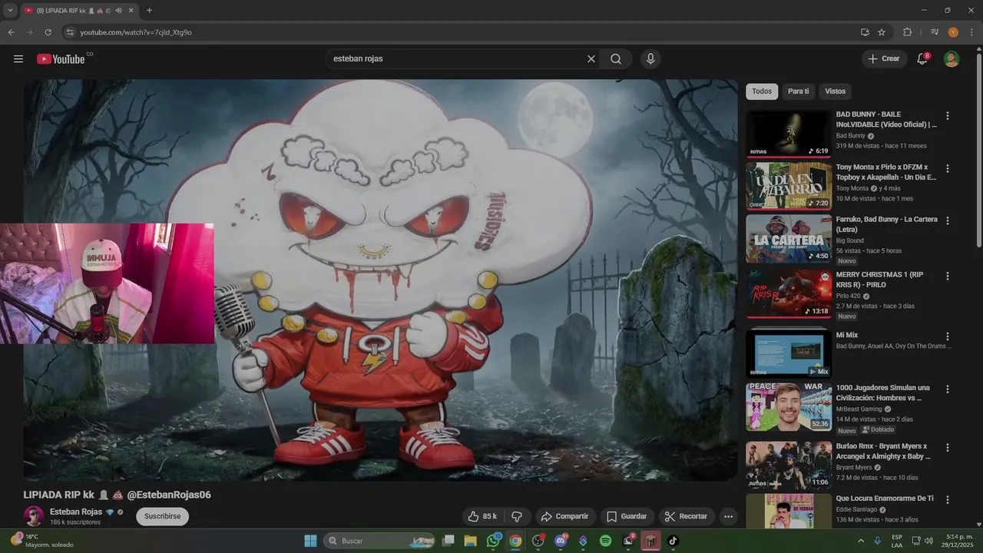Open options for 1000 Jugadores Simulan video

click(947, 389)
